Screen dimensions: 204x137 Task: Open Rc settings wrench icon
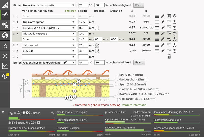click(53, 113)
